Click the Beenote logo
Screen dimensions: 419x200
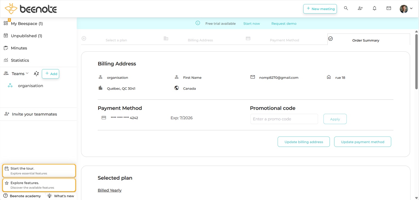[x=31, y=9]
